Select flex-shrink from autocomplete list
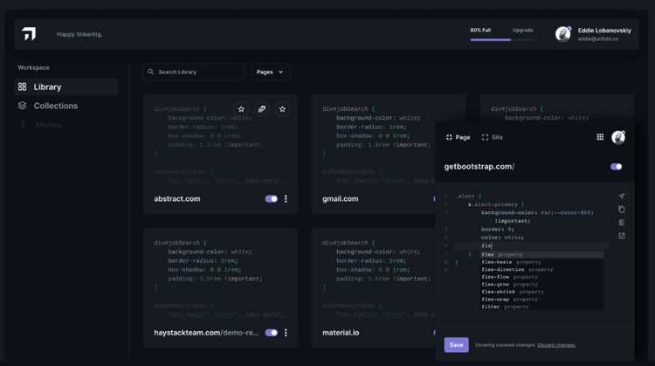This screenshot has width=655, height=366. 542,292
